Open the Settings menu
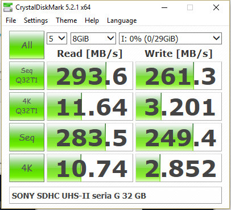This screenshot has width=231, height=210. pos(36,20)
